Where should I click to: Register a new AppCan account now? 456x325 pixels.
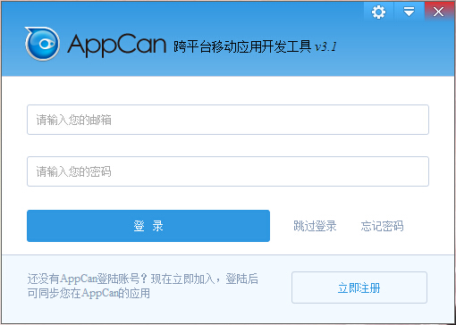point(359,287)
